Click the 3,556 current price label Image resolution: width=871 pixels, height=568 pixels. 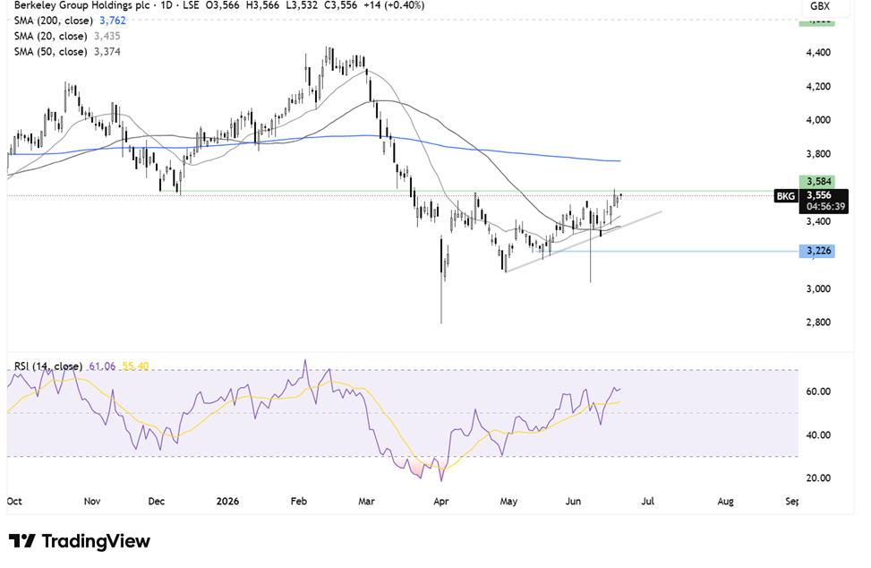[819, 195]
